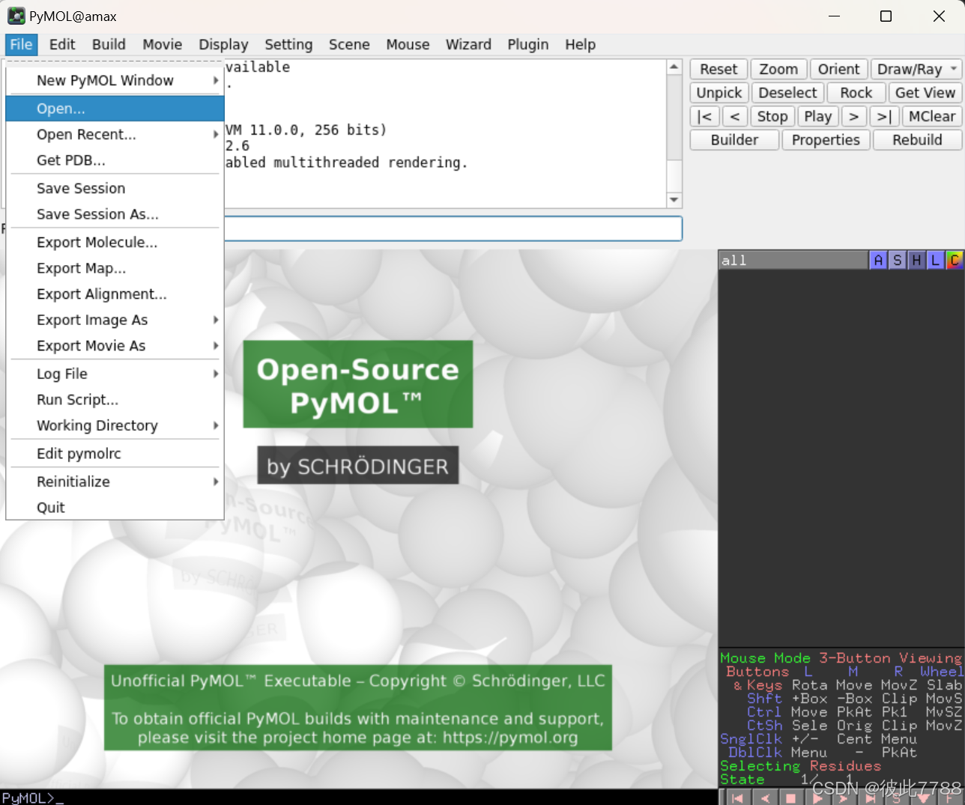Click the L (label) button for all

934,260
